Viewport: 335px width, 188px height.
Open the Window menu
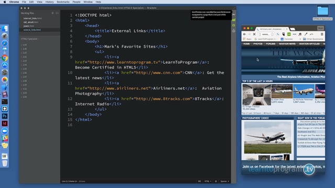(x=88, y=2)
